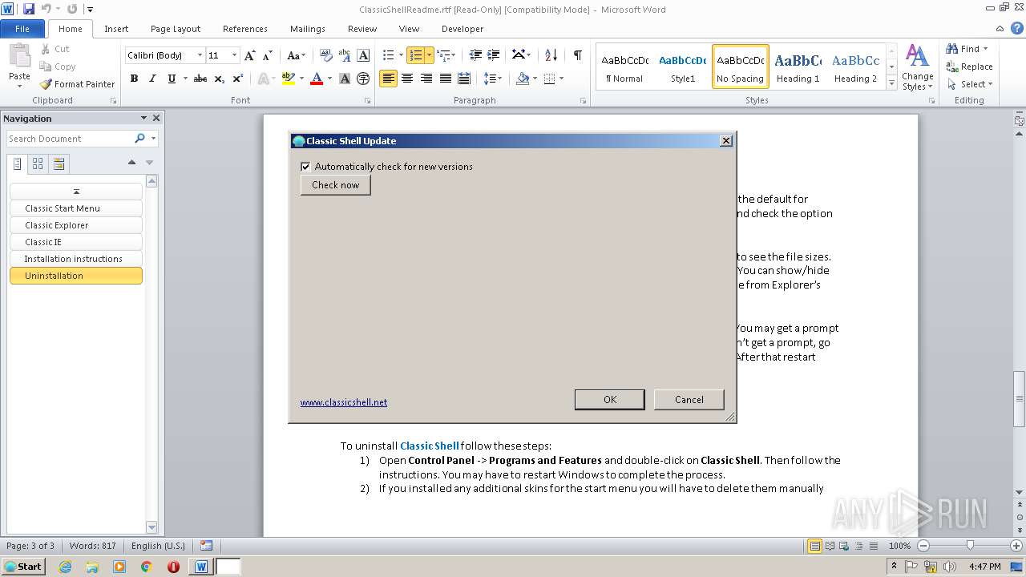The width and height of the screenshot is (1026, 577).
Task: Open Chrome from taskbar
Action: [146, 567]
